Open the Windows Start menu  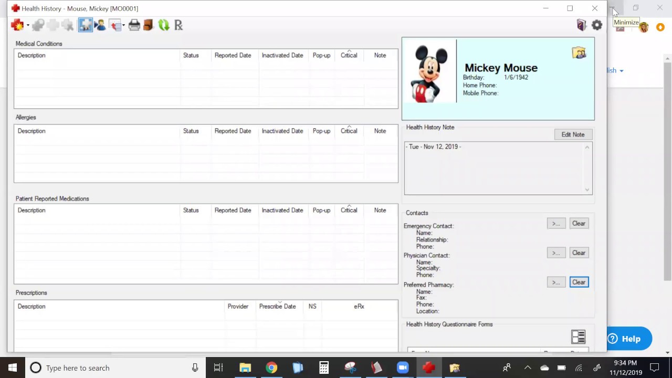coord(13,367)
